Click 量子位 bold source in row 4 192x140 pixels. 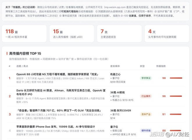click(114, 127)
